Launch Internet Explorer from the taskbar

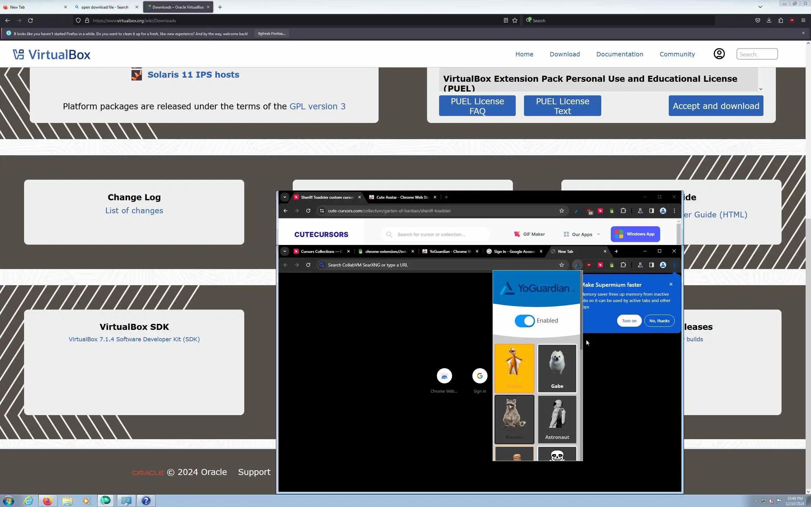click(x=28, y=501)
